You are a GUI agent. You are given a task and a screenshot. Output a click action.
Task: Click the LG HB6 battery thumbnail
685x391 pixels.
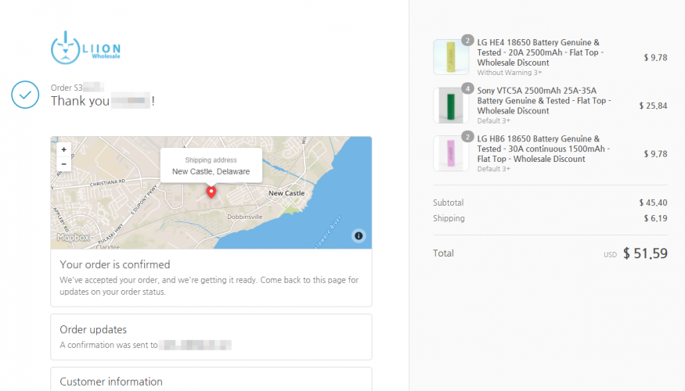coord(451,153)
